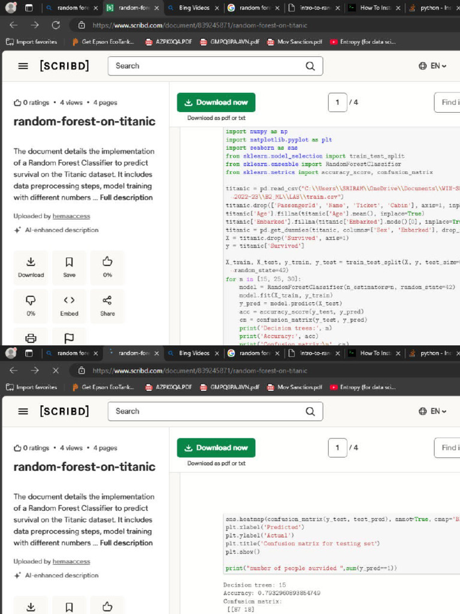
Task: Click the magnifier icon in the lower Search box
Action: [310, 411]
